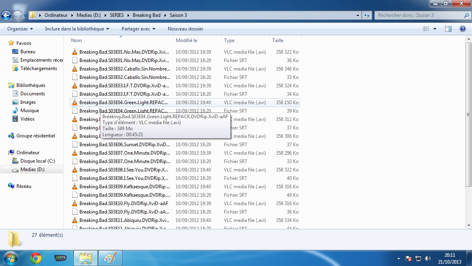Open the Musique library

30,111
